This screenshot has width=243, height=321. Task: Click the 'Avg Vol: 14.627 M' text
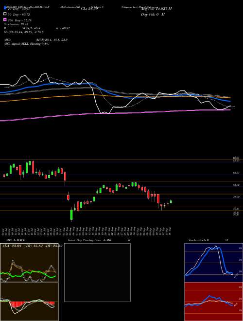(156, 9)
